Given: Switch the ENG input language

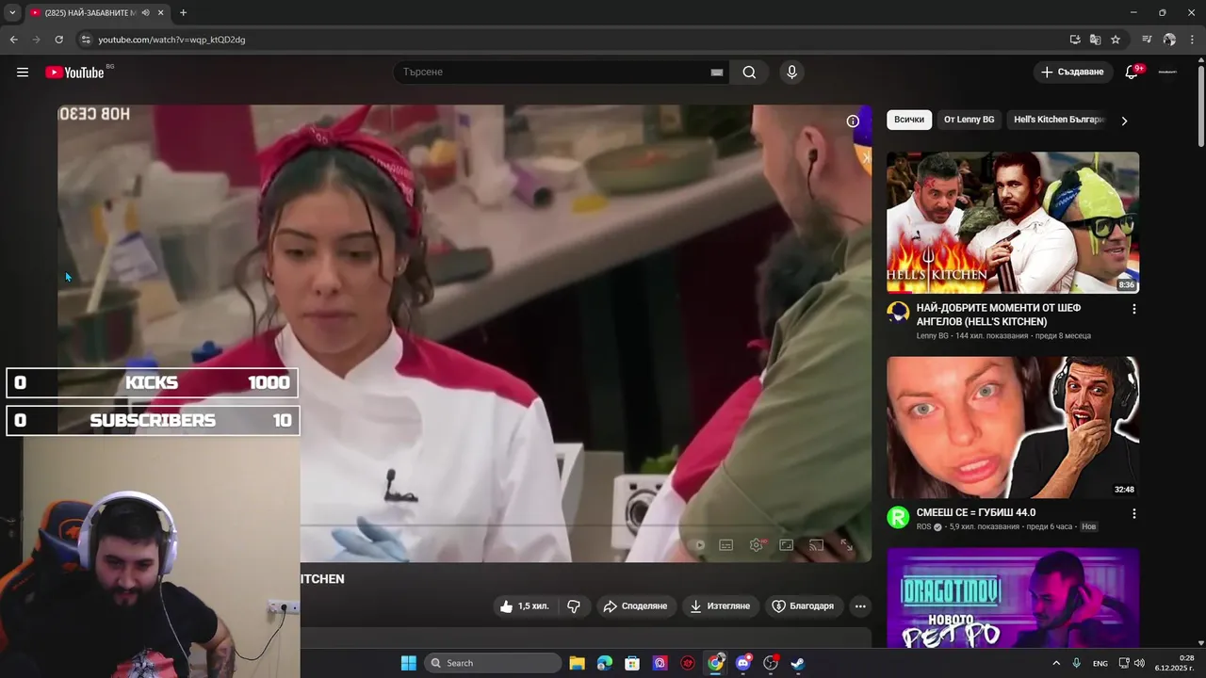Looking at the screenshot, I should [1100, 664].
